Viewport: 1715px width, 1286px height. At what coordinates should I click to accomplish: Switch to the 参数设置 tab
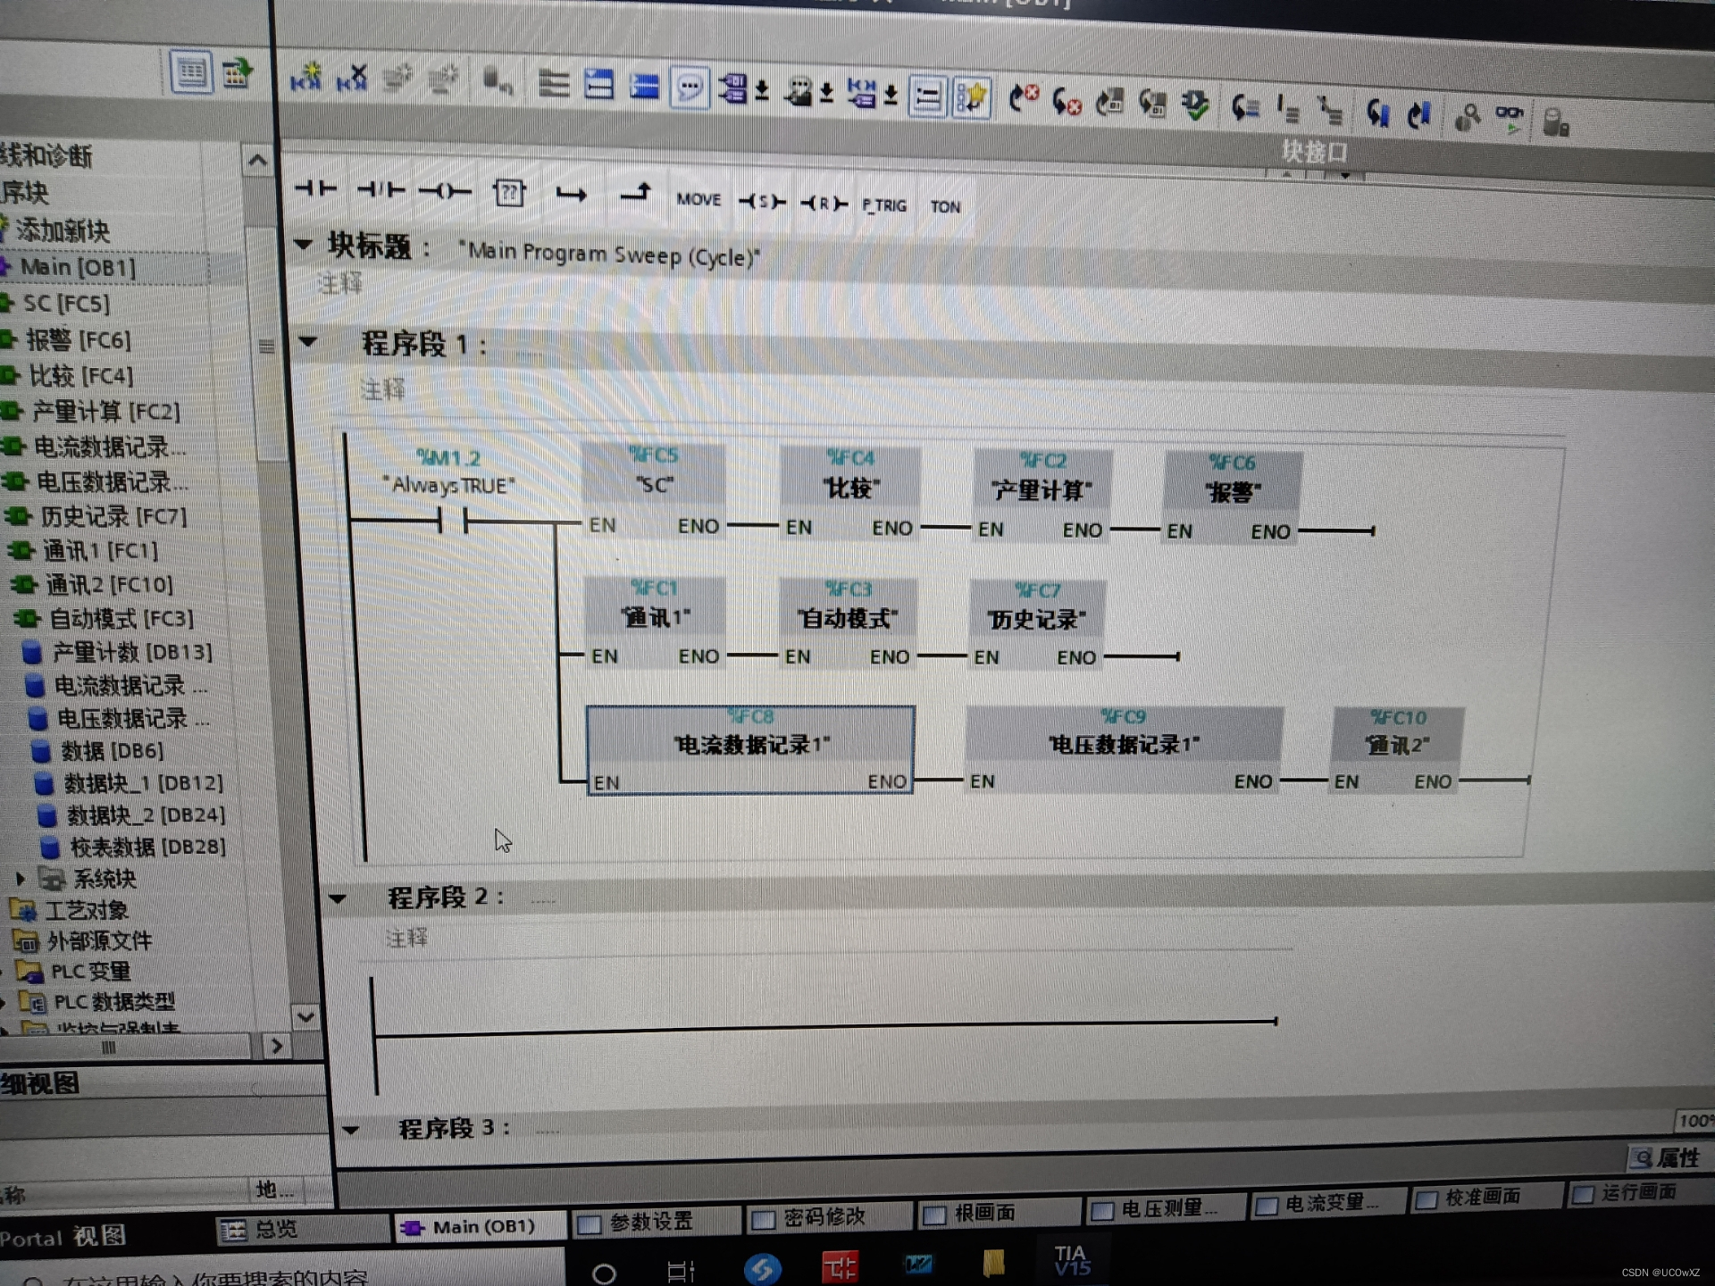coord(650,1222)
